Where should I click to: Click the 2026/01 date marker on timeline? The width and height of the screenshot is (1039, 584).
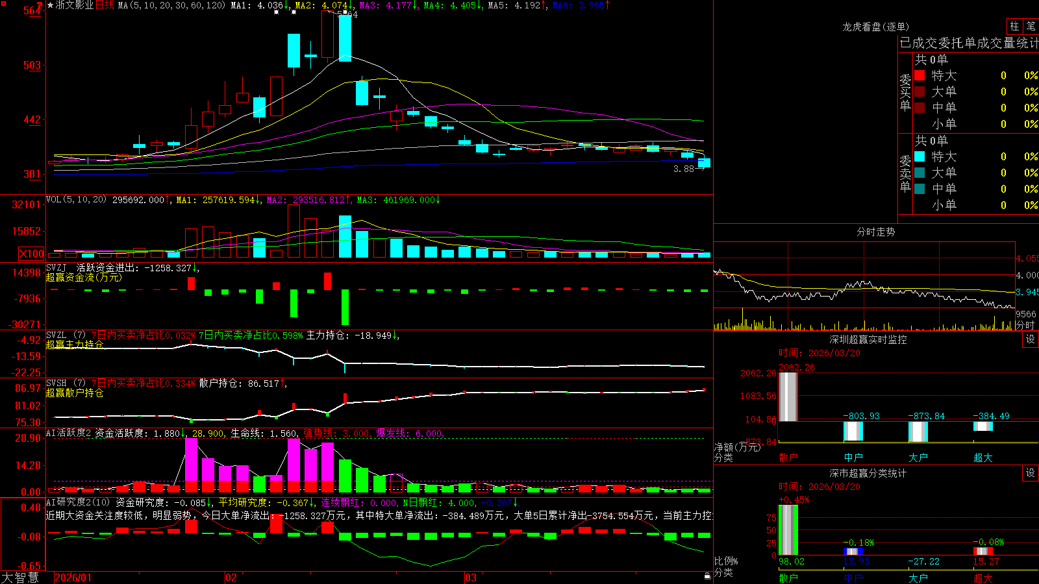tap(73, 578)
